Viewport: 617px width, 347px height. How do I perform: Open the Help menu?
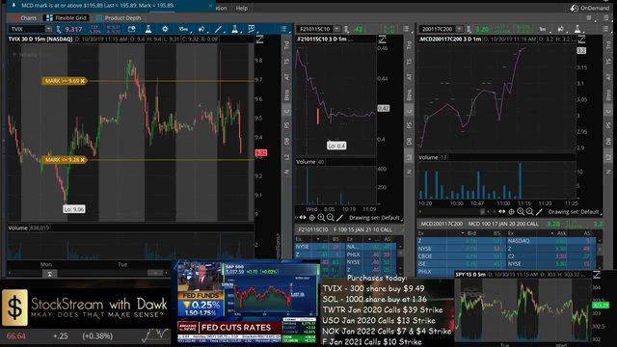242,8
